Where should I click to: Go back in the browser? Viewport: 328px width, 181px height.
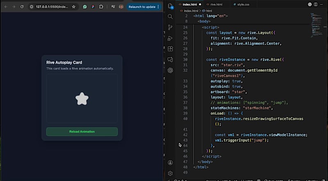[x=6, y=7]
